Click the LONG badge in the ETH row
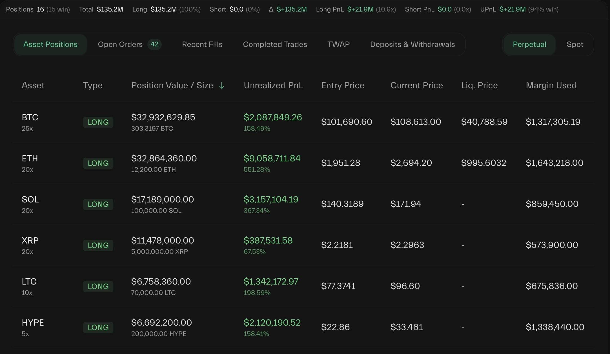The height and width of the screenshot is (354, 610). pos(98,163)
